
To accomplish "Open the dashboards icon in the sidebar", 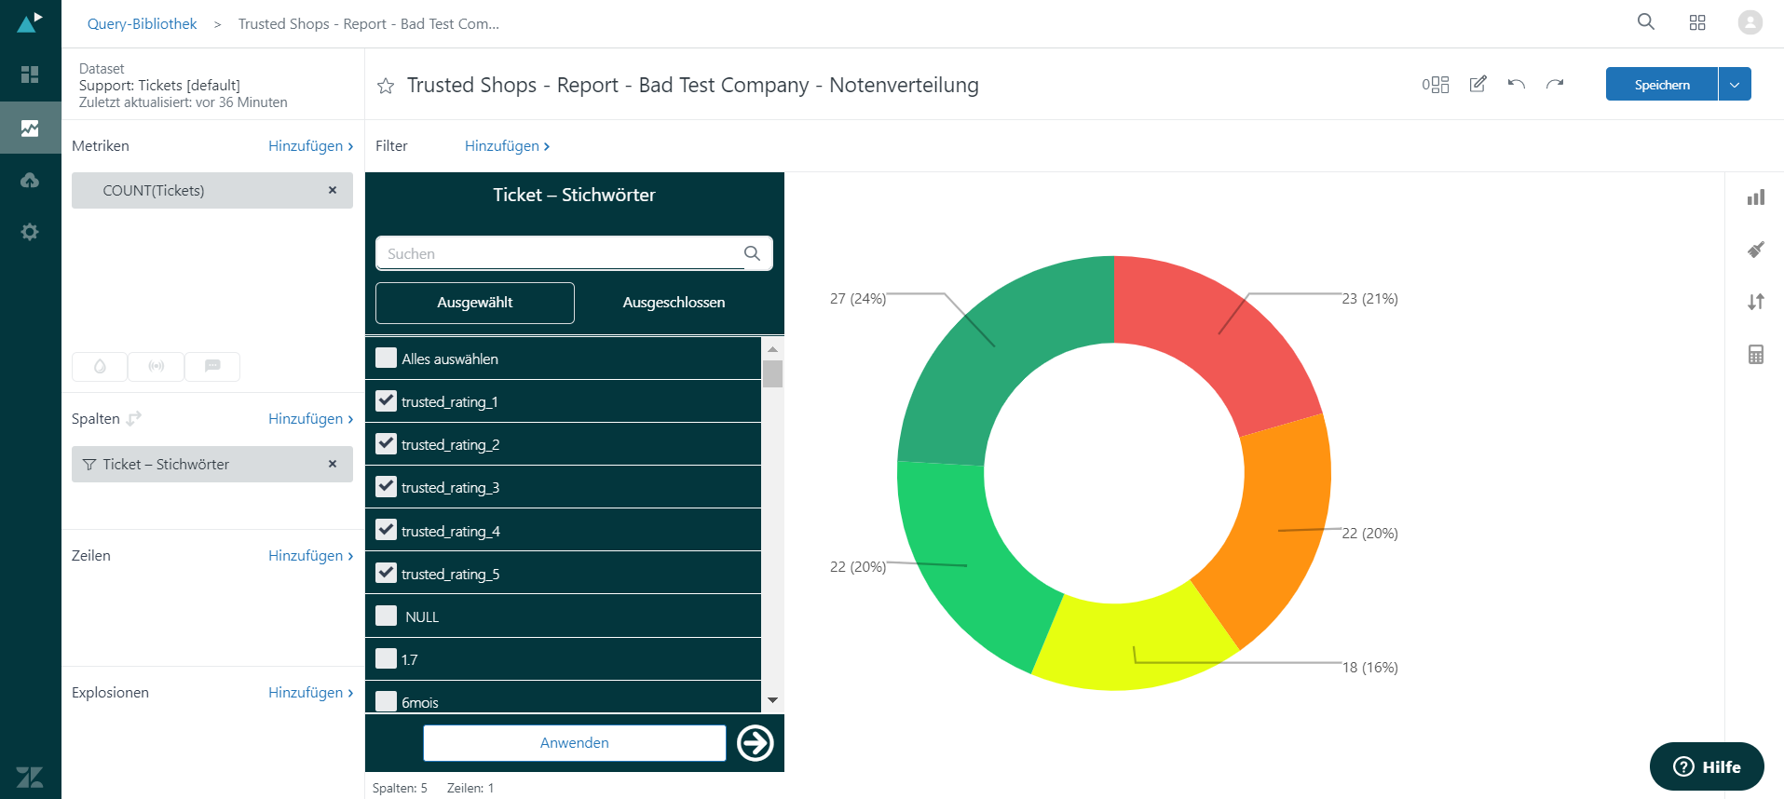I will click(30, 74).
